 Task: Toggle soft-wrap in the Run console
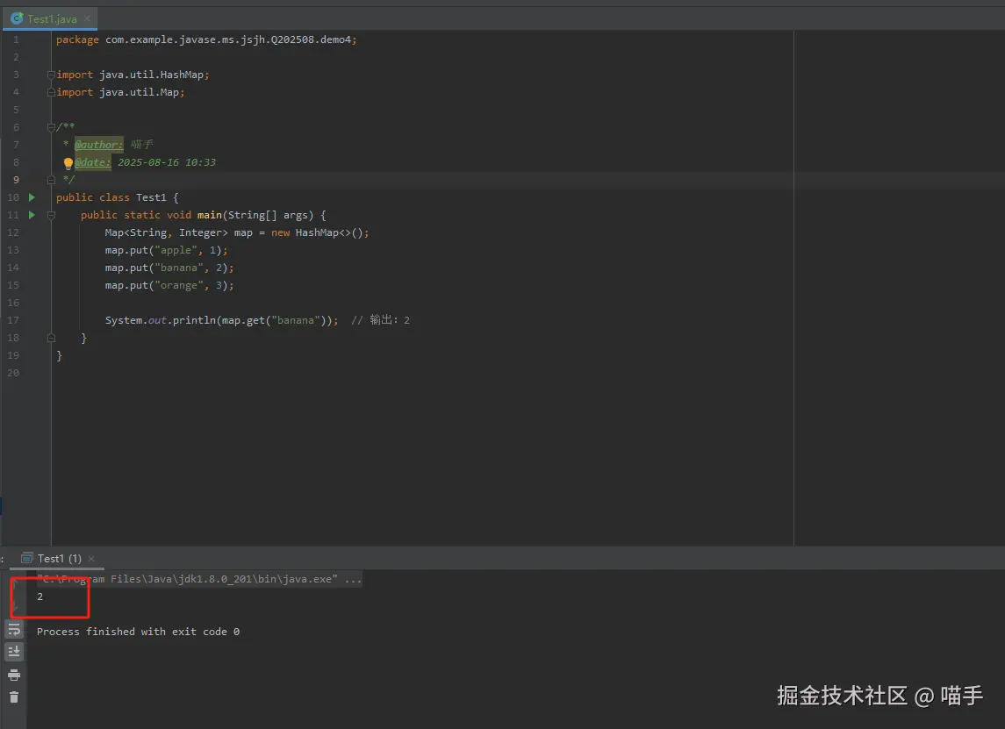coord(14,630)
